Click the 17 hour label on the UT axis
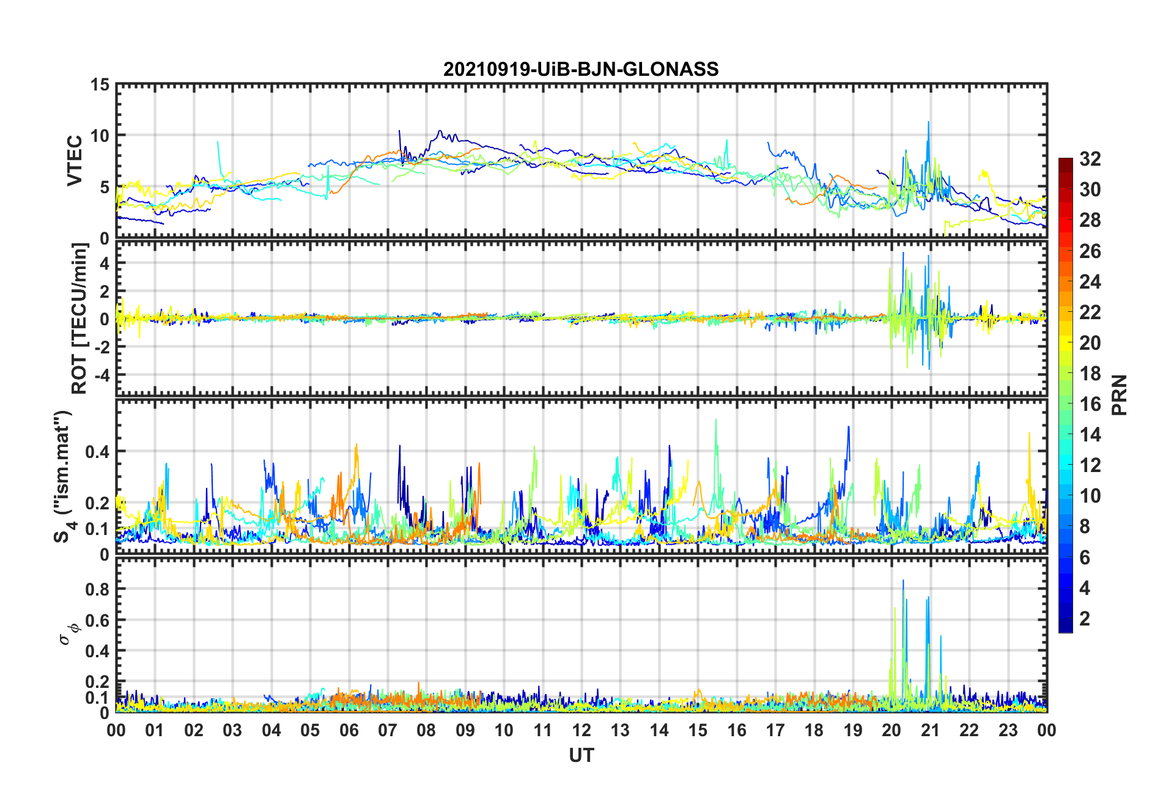Image resolution: width=1163 pixels, height=790 pixels. click(775, 730)
